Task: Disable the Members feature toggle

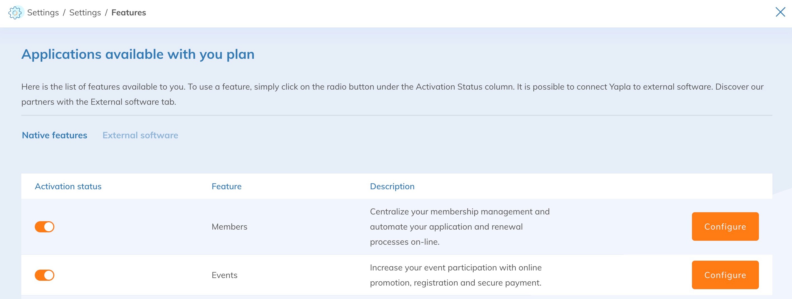Action: click(45, 226)
